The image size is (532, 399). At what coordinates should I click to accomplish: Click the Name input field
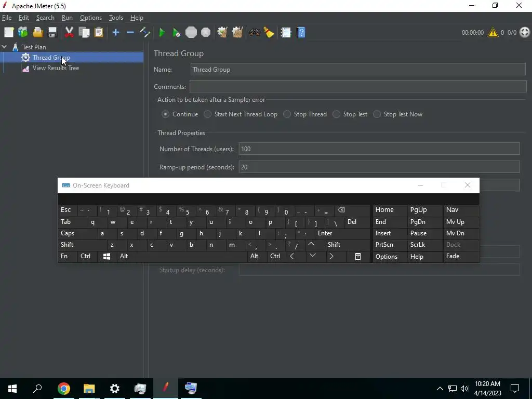[x=357, y=70]
